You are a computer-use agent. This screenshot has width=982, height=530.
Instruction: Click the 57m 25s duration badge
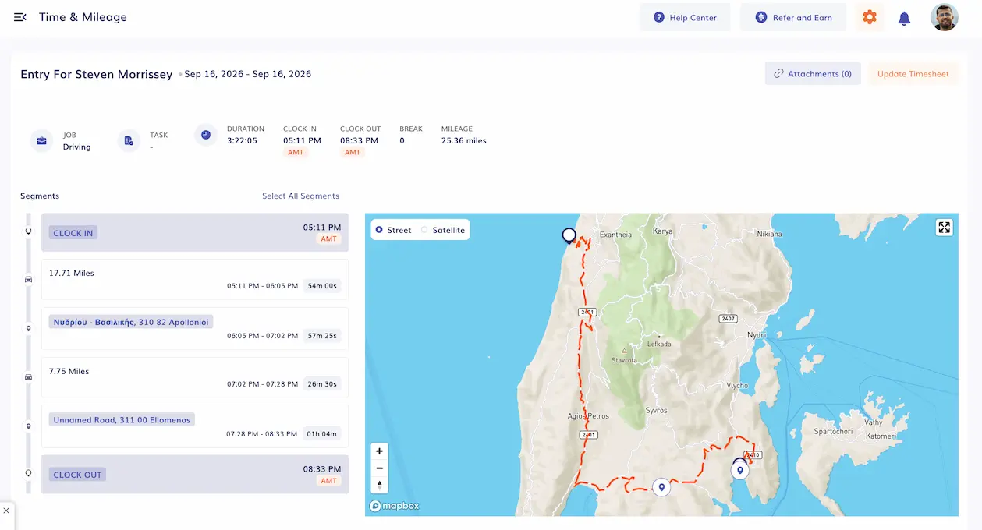click(x=322, y=336)
